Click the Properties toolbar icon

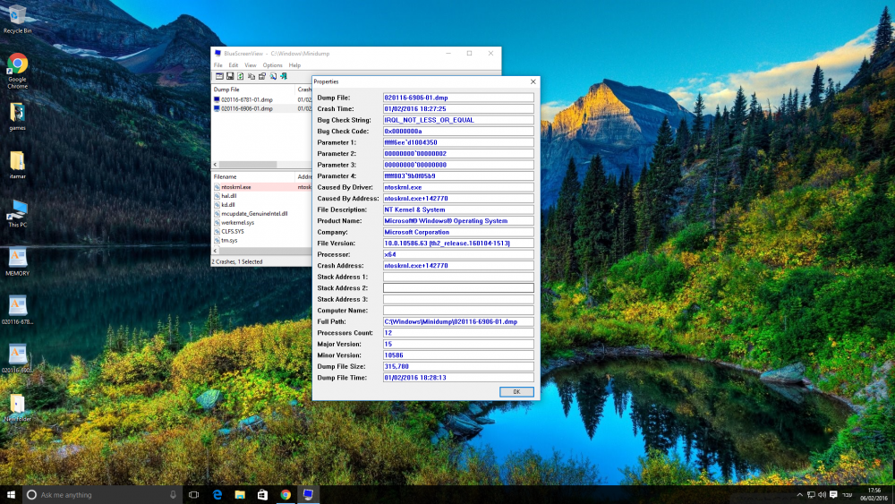[x=262, y=76]
